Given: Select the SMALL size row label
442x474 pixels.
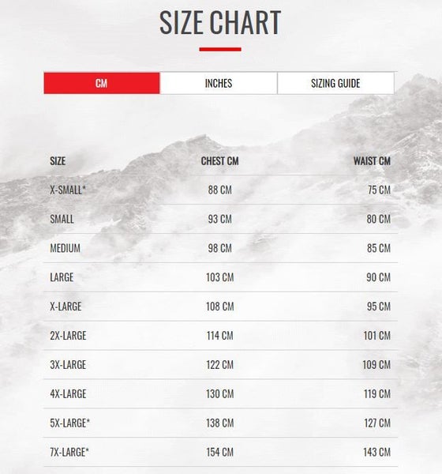Looking at the screenshot, I should pyautogui.click(x=62, y=219).
